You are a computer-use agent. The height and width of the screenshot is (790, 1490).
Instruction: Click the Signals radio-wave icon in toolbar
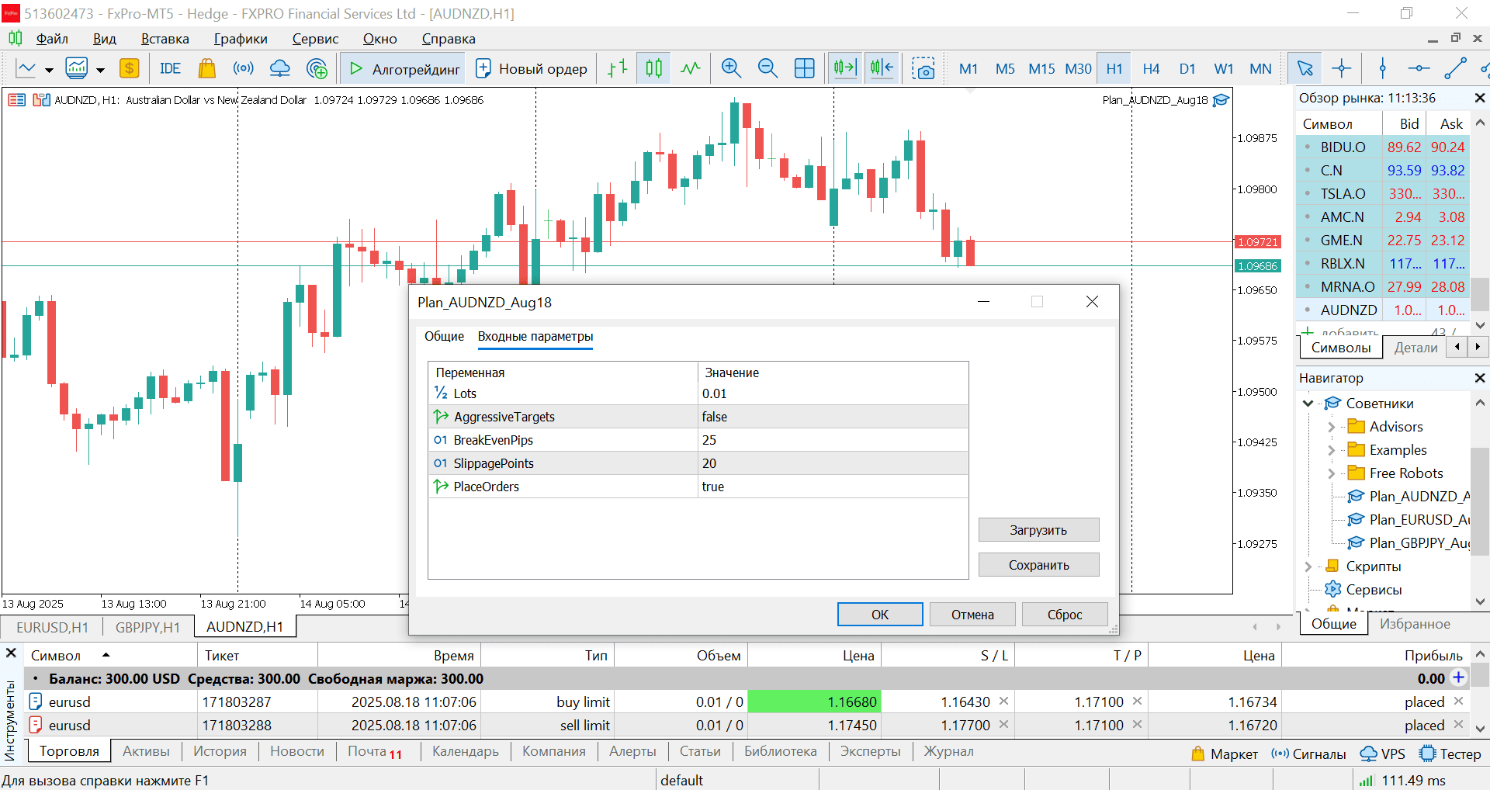pyautogui.click(x=243, y=68)
